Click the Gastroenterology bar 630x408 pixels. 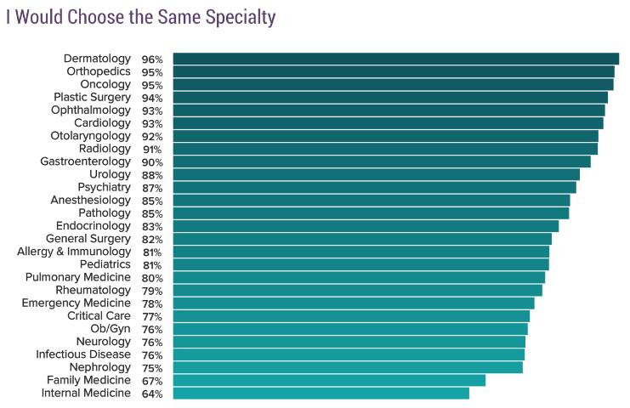tap(381, 161)
